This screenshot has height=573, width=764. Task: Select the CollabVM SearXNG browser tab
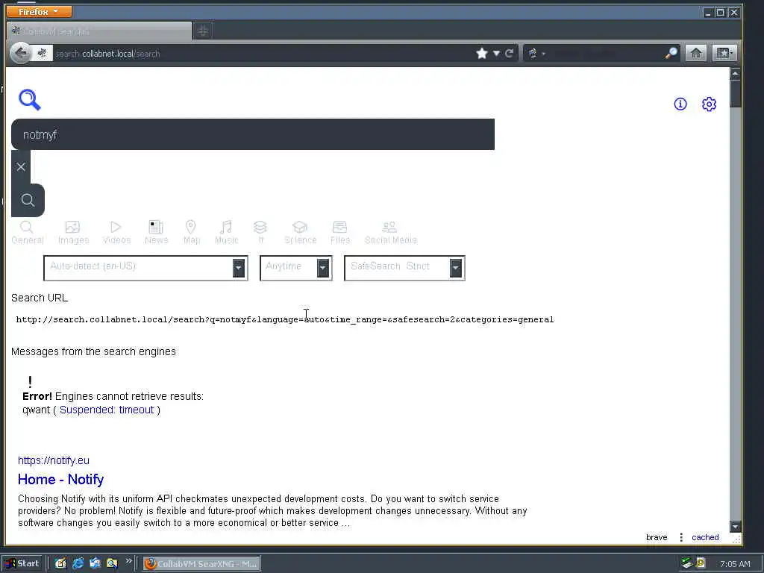(99, 31)
